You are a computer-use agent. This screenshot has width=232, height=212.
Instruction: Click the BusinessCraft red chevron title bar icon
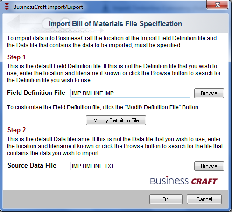[x=7, y=7]
